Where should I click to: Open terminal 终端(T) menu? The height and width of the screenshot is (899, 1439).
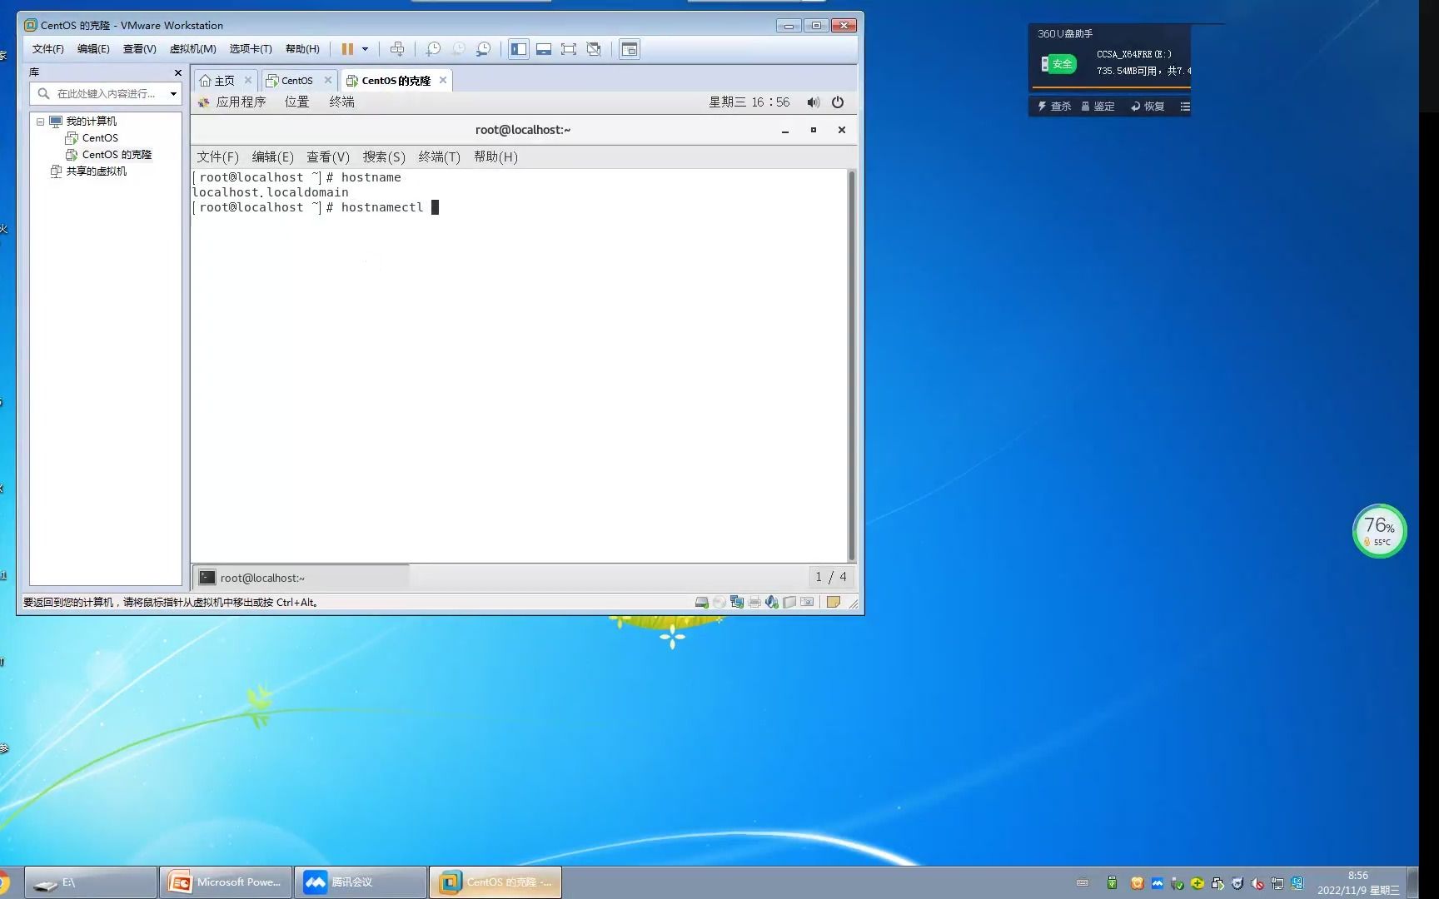(439, 156)
